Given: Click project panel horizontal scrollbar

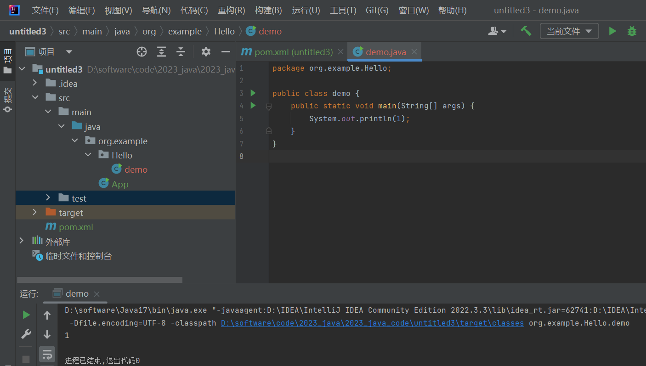Looking at the screenshot, I should click(x=100, y=280).
